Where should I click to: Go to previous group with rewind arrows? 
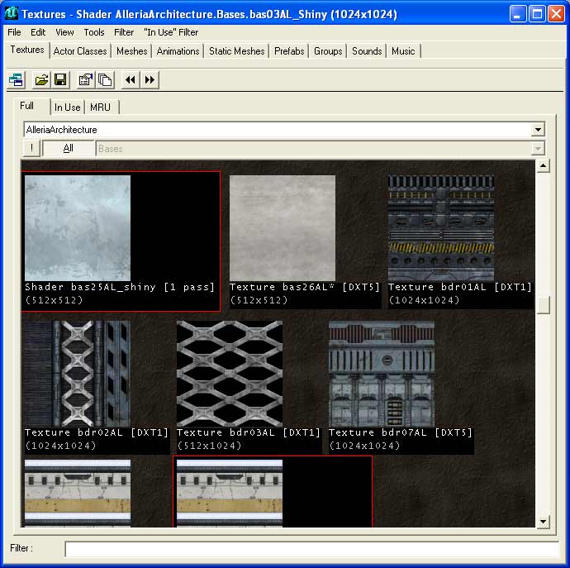[x=131, y=79]
